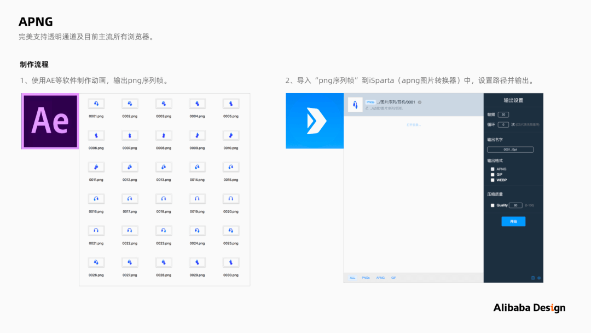
Task: Switch to the ALL filter tab
Action: (x=352, y=278)
